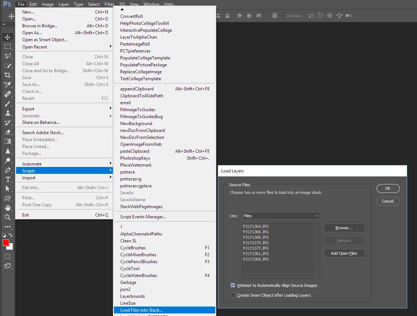
Task: Enable Create Smart Object after Loading Layers
Action: pyautogui.click(x=233, y=295)
